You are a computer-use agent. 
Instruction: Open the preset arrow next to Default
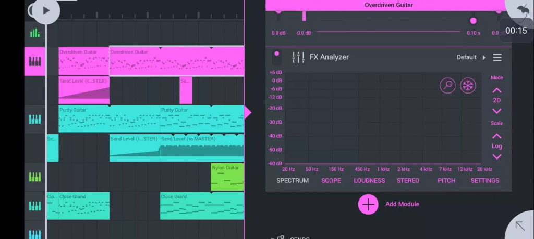pos(483,57)
